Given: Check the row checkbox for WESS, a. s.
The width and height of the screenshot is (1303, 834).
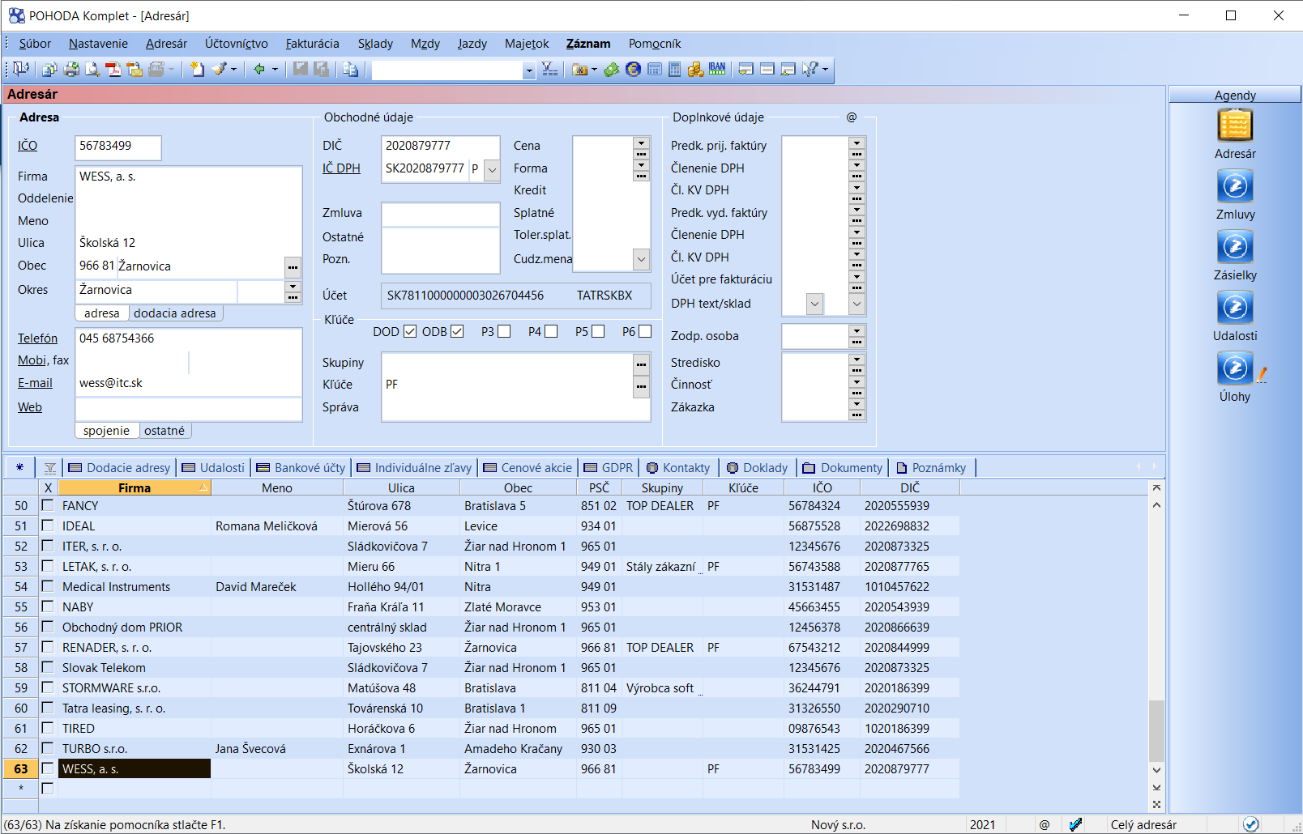Looking at the screenshot, I should point(48,768).
